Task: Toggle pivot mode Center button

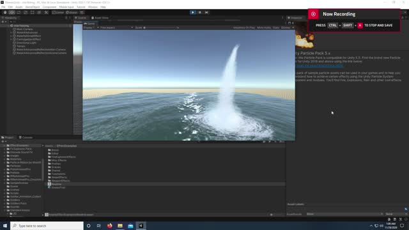Action: [x=58, y=12]
